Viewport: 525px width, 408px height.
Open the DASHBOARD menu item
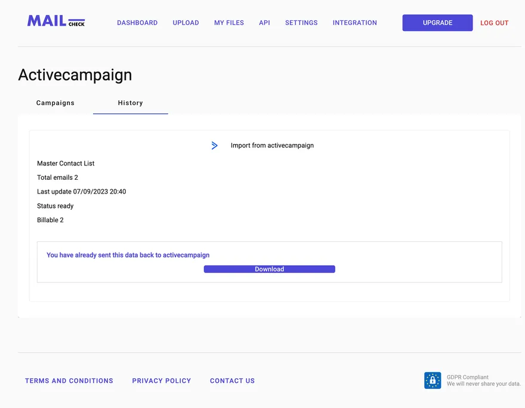tap(137, 23)
